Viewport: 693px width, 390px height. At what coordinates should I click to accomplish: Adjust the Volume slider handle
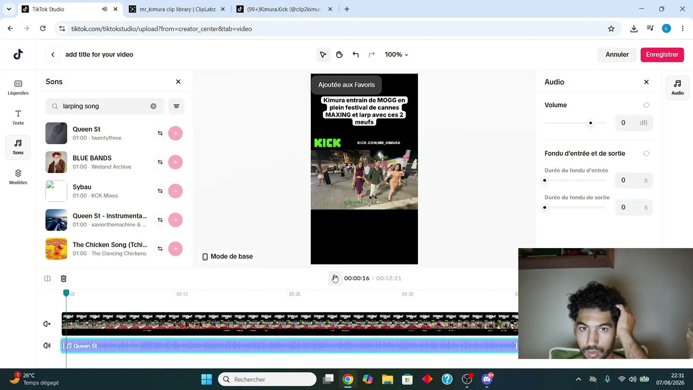(x=591, y=123)
